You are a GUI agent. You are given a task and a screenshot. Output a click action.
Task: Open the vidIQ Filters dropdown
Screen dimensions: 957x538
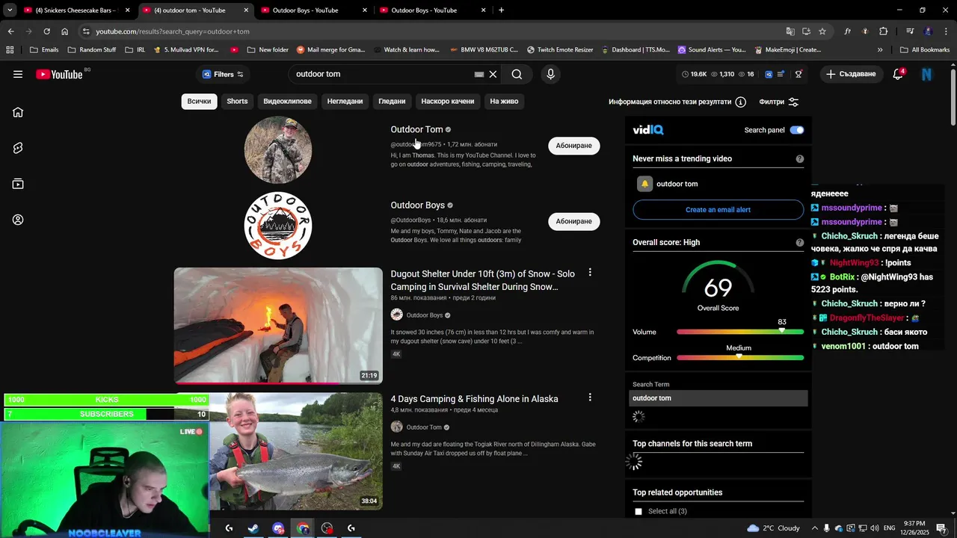point(223,74)
